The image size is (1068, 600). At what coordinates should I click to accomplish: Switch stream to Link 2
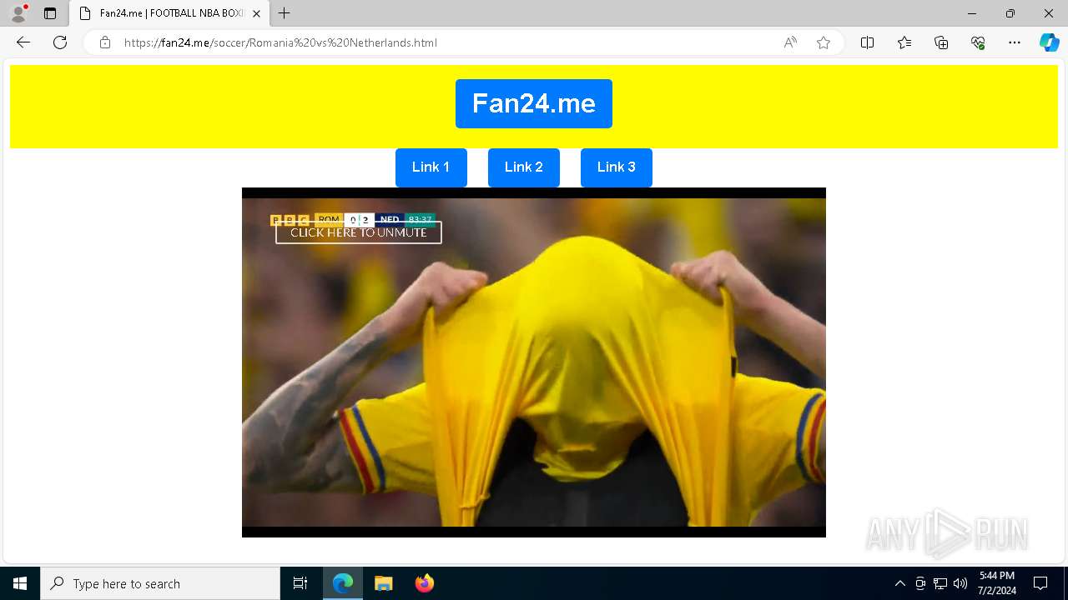point(524,167)
